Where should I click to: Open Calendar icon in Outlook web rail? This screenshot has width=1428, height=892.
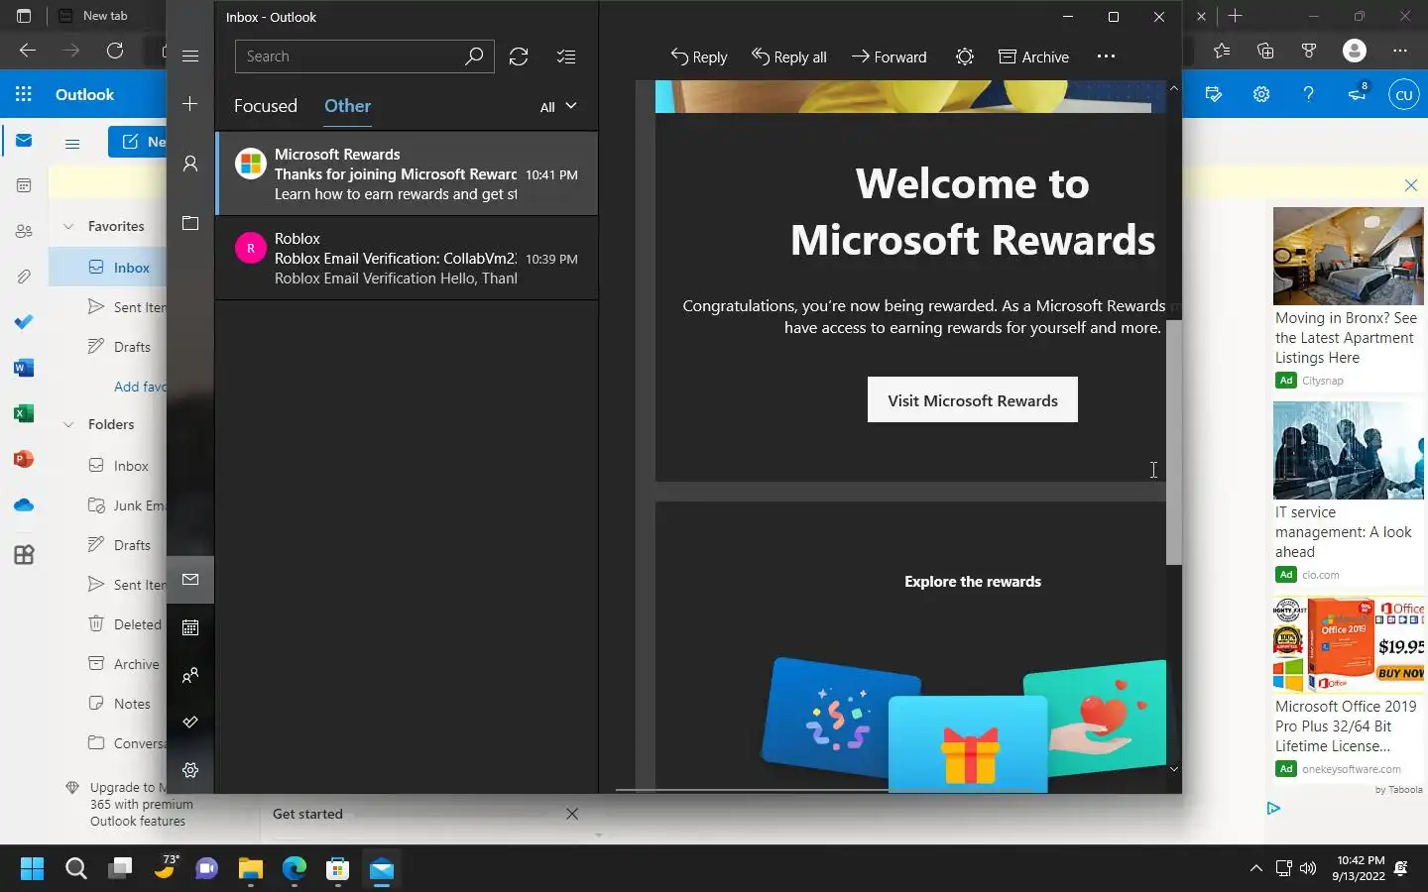pyautogui.click(x=24, y=185)
